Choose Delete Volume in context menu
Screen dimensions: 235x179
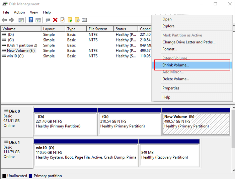[176, 79]
